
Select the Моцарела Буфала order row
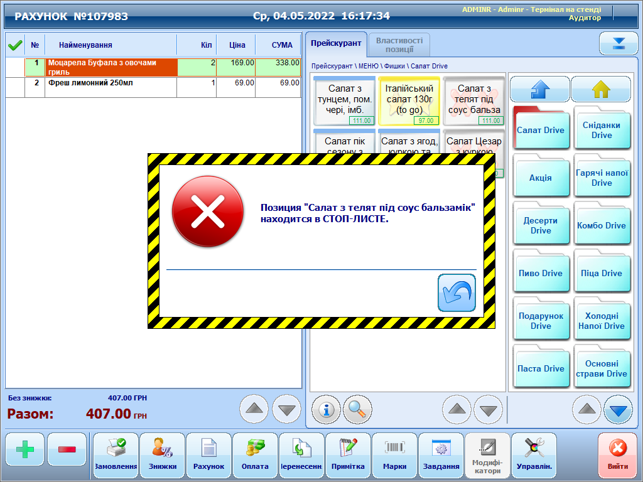[x=112, y=67]
